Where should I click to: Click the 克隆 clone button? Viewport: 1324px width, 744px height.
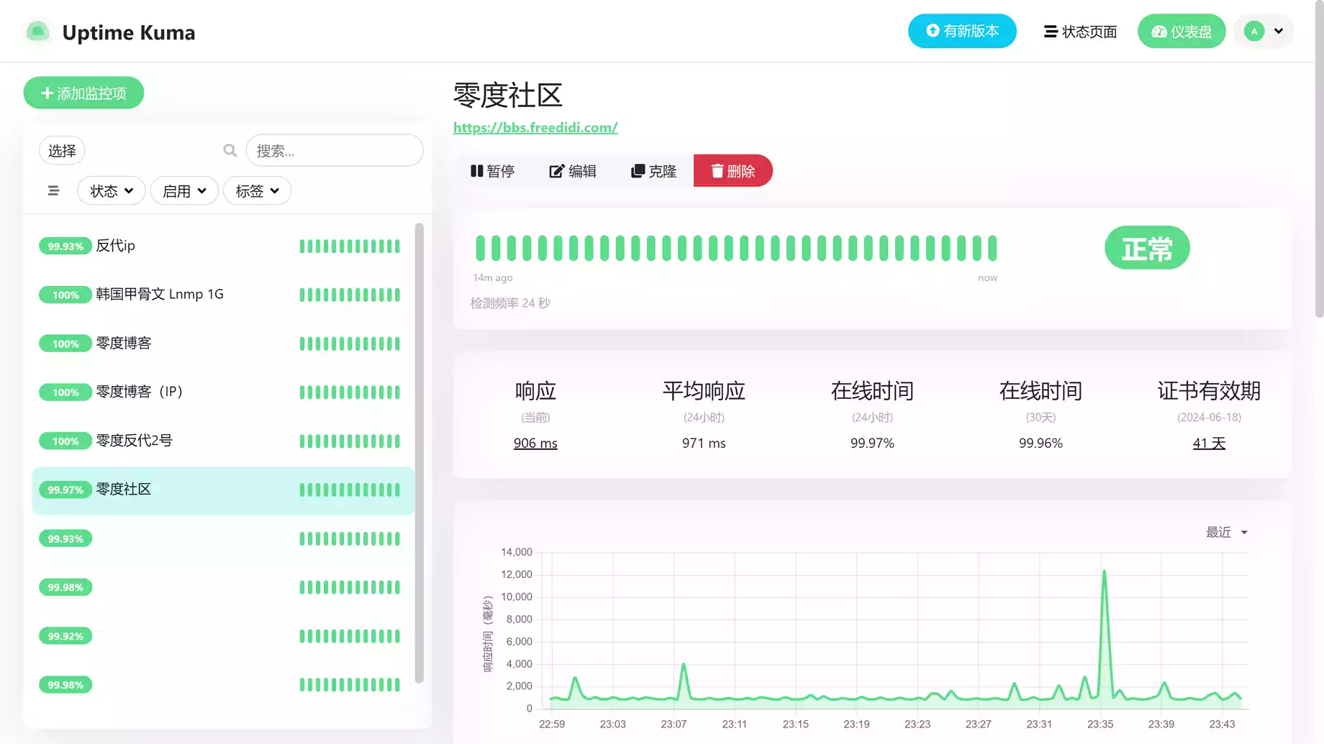pos(653,171)
